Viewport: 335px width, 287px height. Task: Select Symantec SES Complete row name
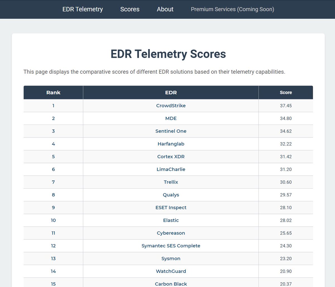click(171, 246)
